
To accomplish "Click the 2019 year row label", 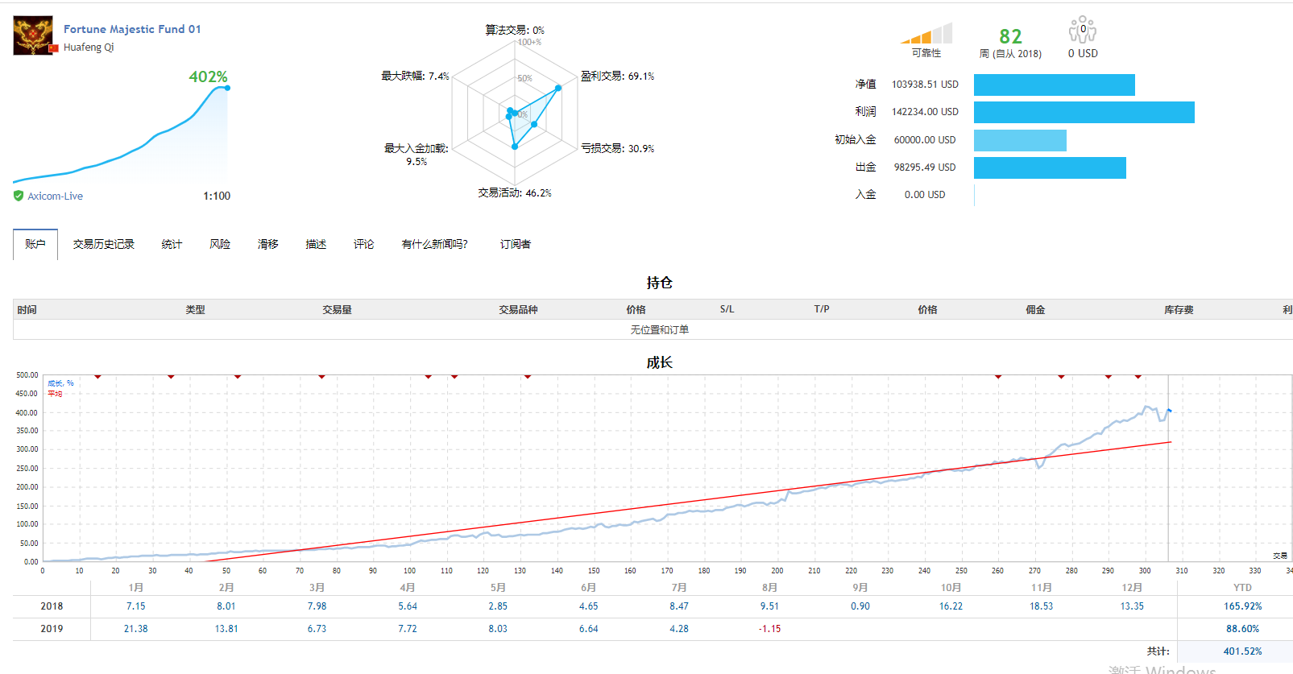I will pos(52,629).
